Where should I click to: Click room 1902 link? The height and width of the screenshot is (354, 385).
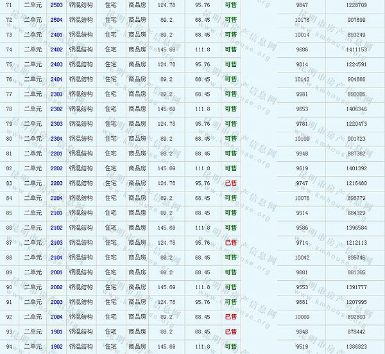coord(56,346)
